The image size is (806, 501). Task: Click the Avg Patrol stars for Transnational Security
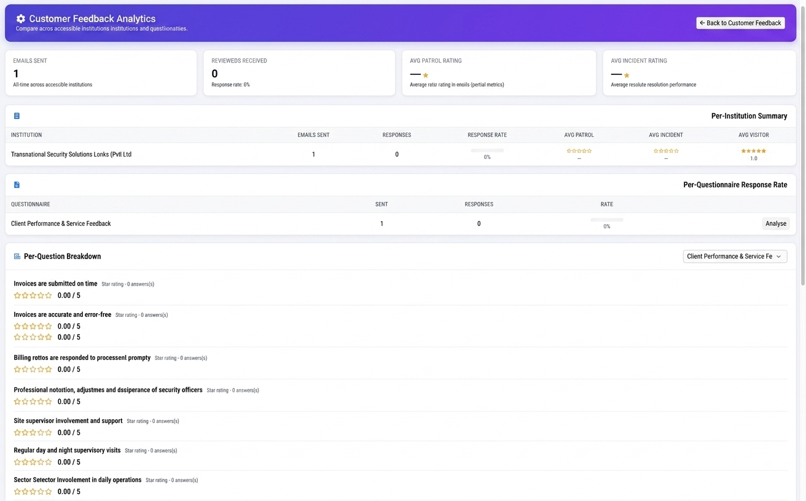(x=579, y=151)
